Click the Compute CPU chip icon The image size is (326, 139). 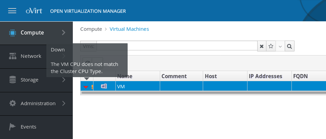(x=13, y=33)
